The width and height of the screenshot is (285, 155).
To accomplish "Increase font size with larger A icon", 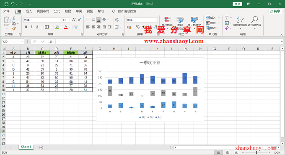I will point(74,20).
